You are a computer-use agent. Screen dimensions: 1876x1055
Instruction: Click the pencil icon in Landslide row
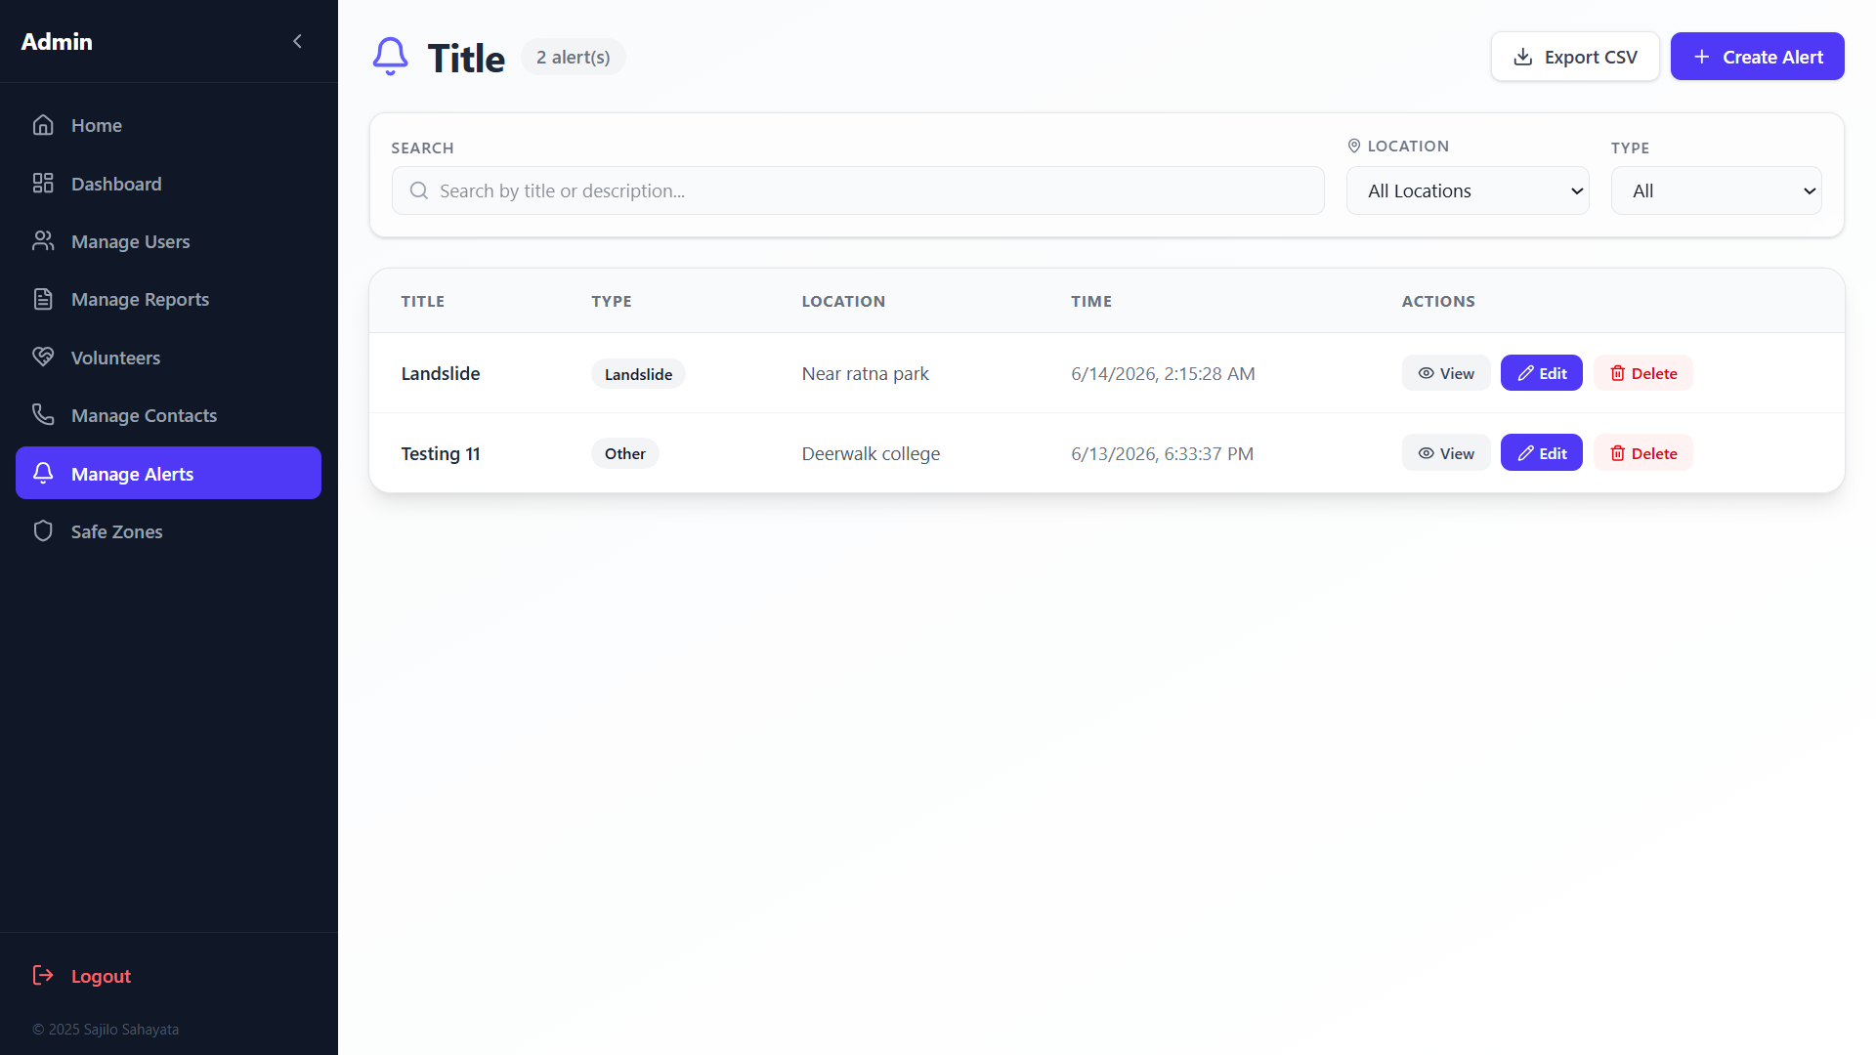pyautogui.click(x=1525, y=373)
